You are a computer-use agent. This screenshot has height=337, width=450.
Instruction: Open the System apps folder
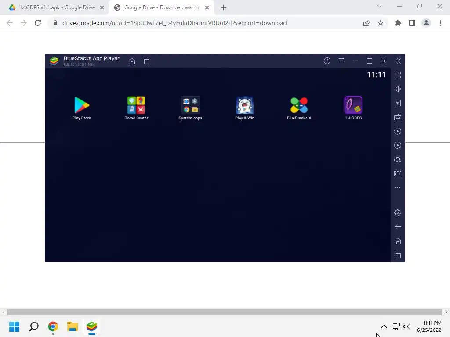coord(190,108)
